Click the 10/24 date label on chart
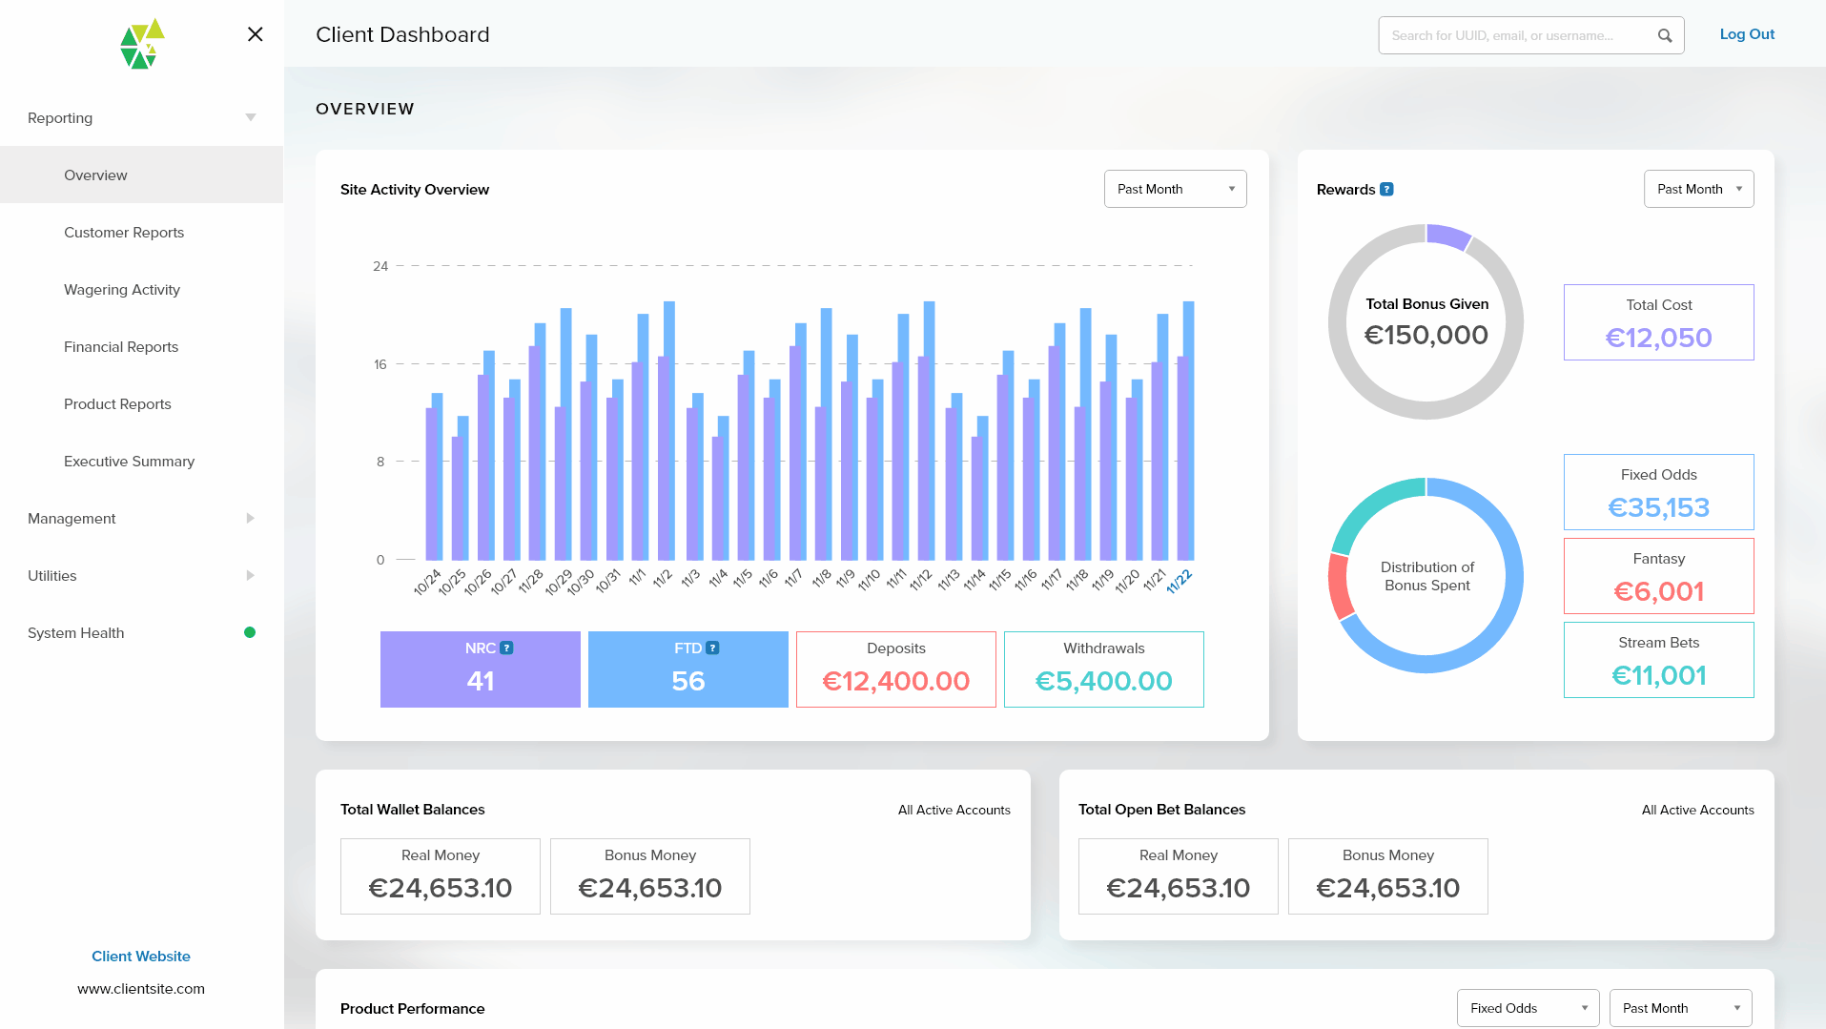Viewport: 1826px width, 1029px height. pos(428,582)
